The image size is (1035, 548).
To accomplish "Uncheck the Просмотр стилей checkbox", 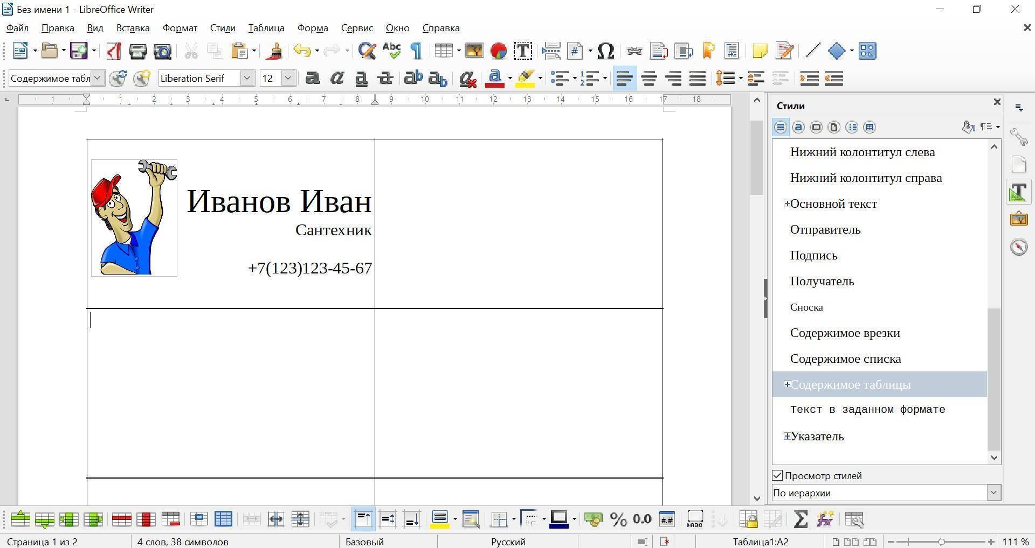I will click(777, 475).
